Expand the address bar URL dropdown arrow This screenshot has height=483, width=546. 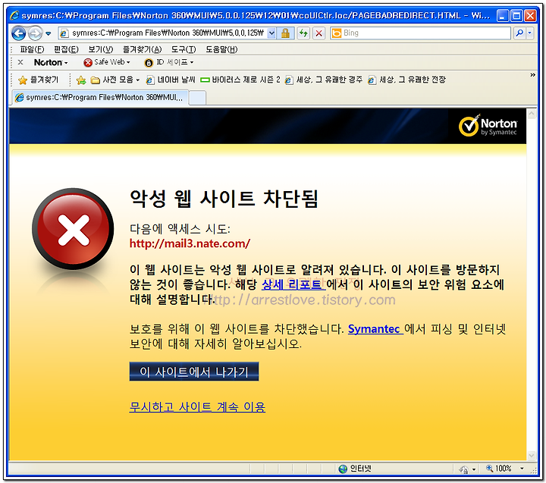pyautogui.click(x=271, y=33)
